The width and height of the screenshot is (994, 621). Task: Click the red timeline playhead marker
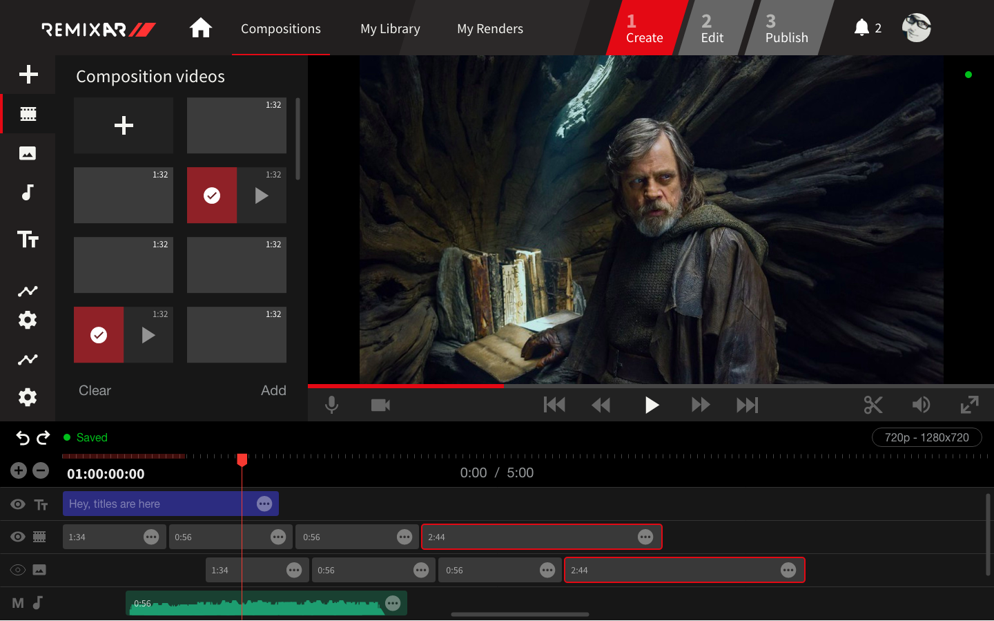pos(242,459)
